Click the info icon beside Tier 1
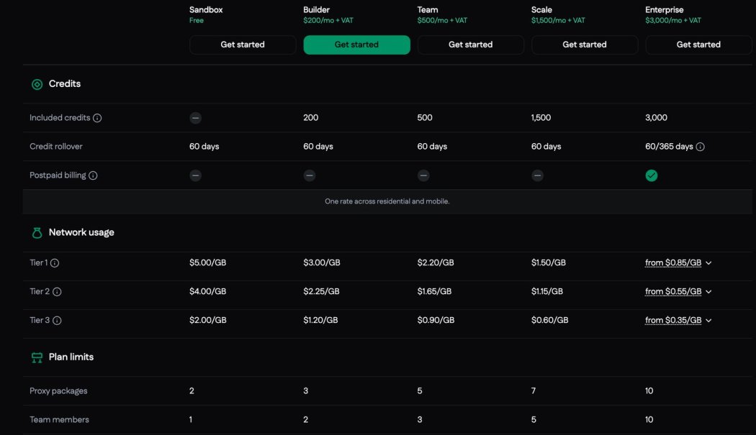The width and height of the screenshot is (756, 435). (x=55, y=263)
